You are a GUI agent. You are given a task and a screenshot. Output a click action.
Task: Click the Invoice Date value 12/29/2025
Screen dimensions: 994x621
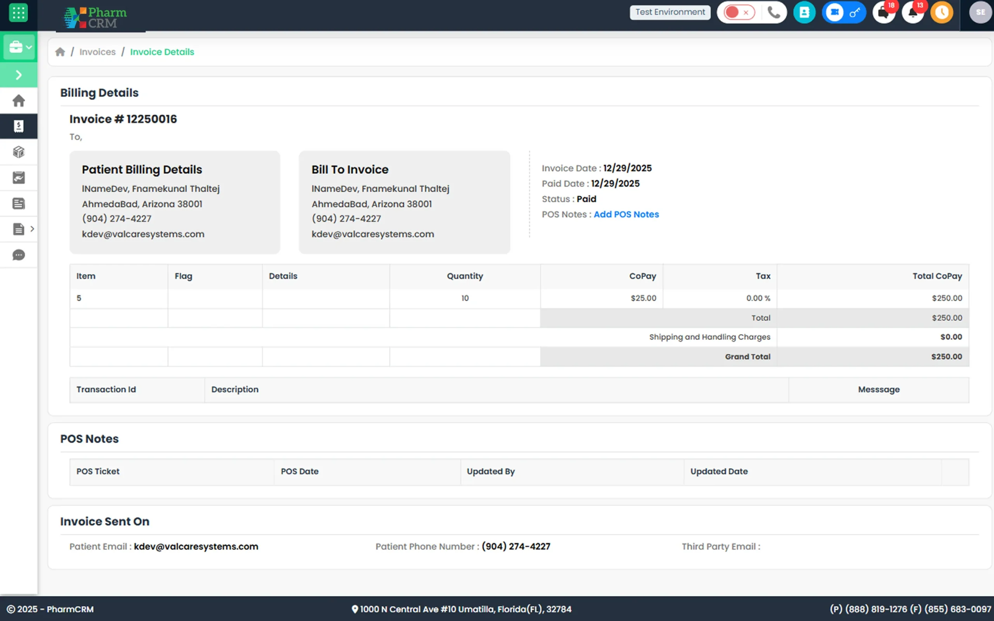[627, 168]
